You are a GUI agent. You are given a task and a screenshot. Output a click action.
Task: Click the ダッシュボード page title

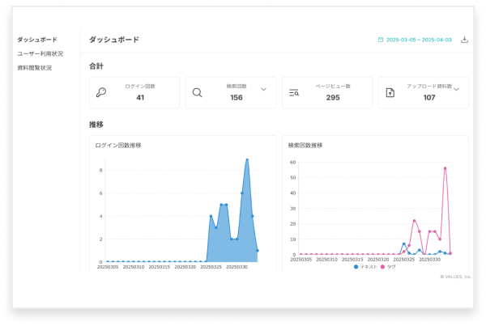114,40
